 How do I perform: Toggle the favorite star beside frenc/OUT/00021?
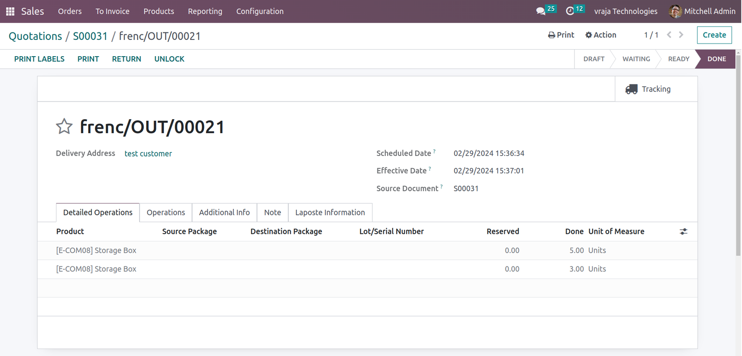coord(64,126)
